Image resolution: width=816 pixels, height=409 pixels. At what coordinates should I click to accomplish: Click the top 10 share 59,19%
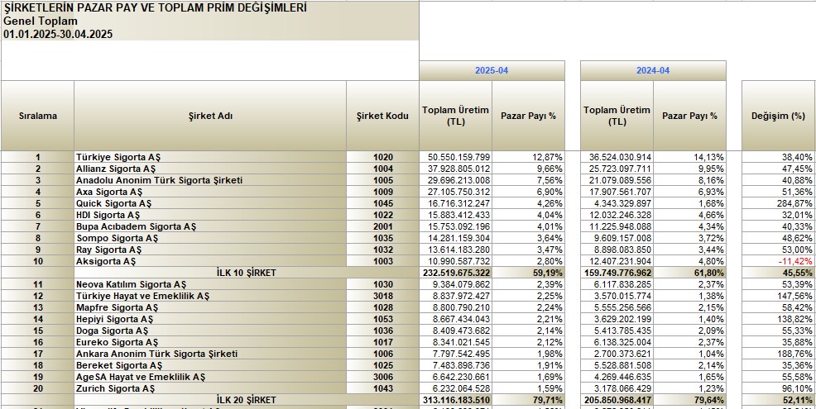(528, 273)
